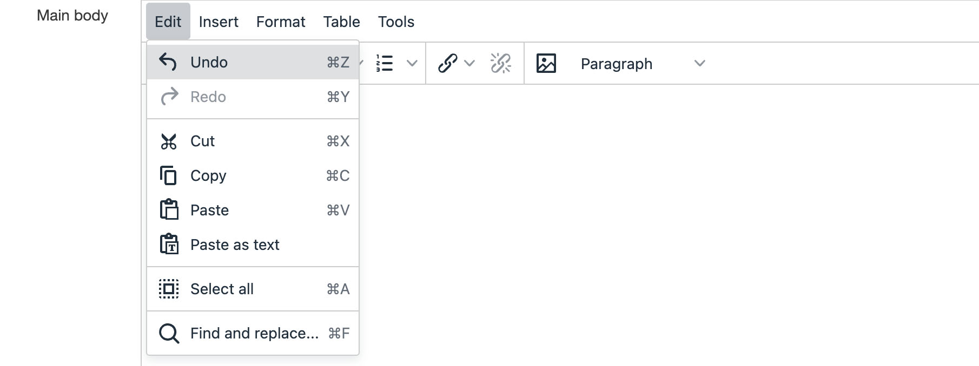Click the Copy pages icon

168,176
